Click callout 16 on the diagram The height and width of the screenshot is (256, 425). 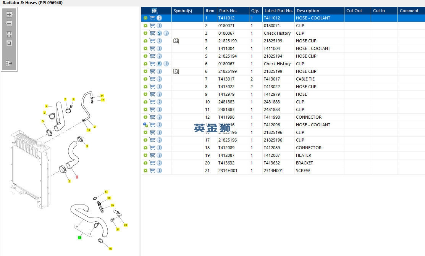coord(110,249)
